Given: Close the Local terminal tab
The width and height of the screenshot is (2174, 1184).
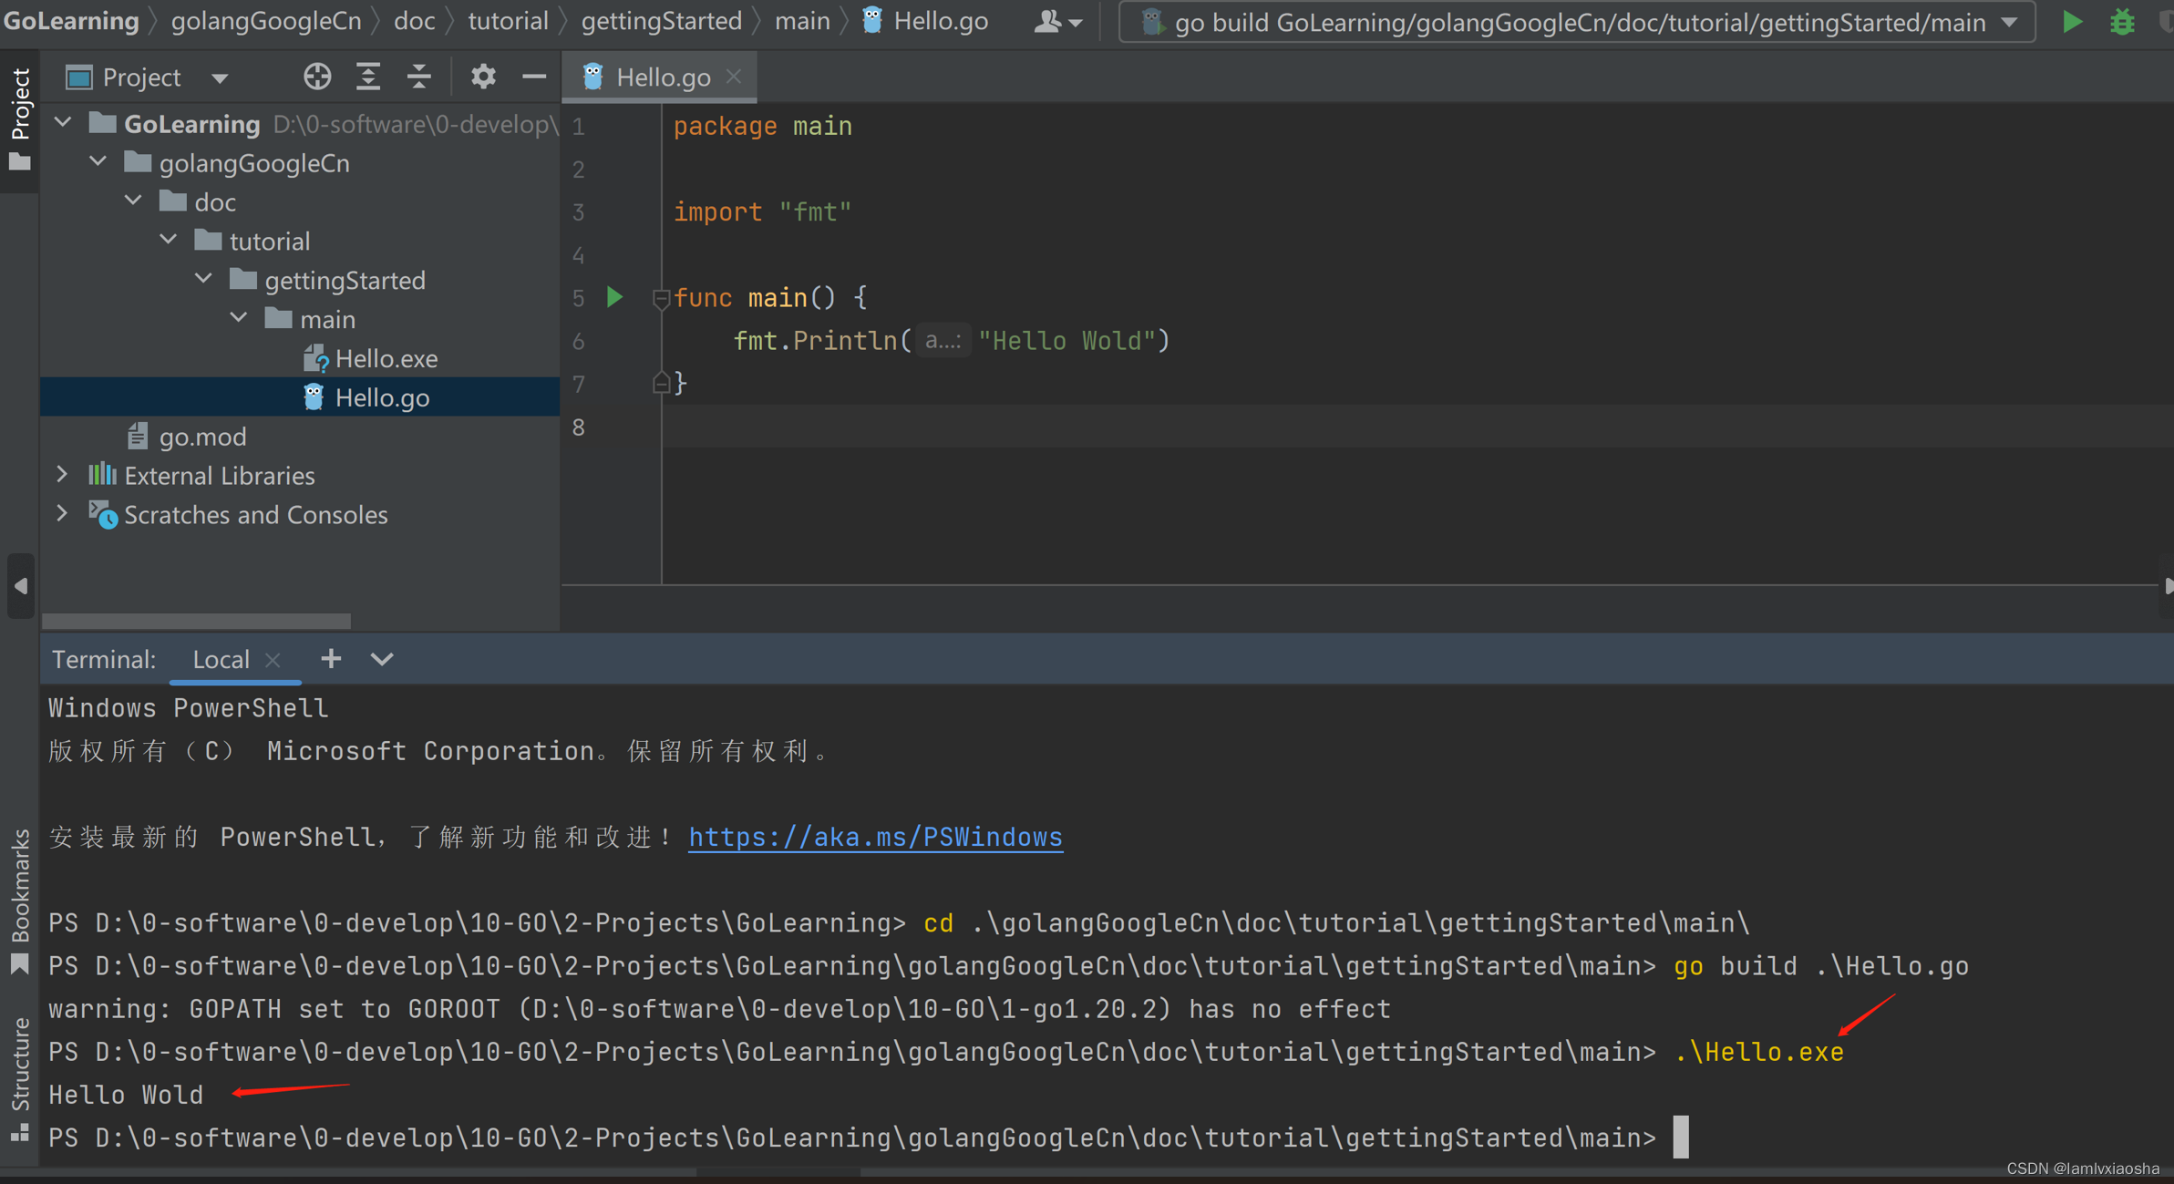Looking at the screenshot, I should tap(273, 660).
